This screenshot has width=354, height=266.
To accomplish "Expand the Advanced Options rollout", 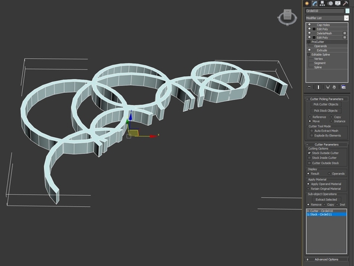I will [326, 259].
